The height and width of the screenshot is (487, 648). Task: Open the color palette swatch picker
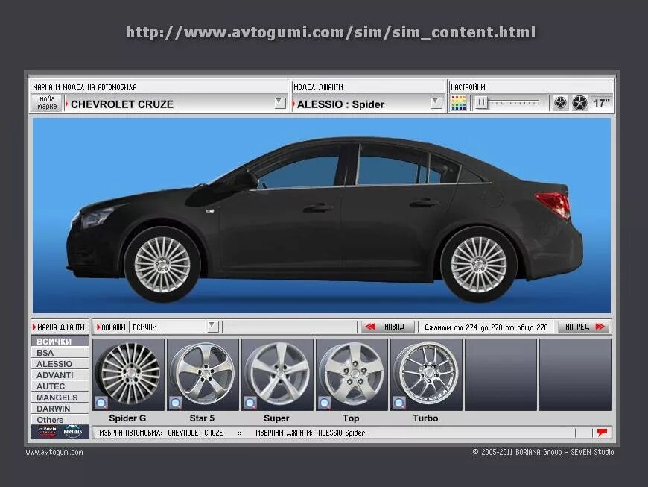point(459,103)
